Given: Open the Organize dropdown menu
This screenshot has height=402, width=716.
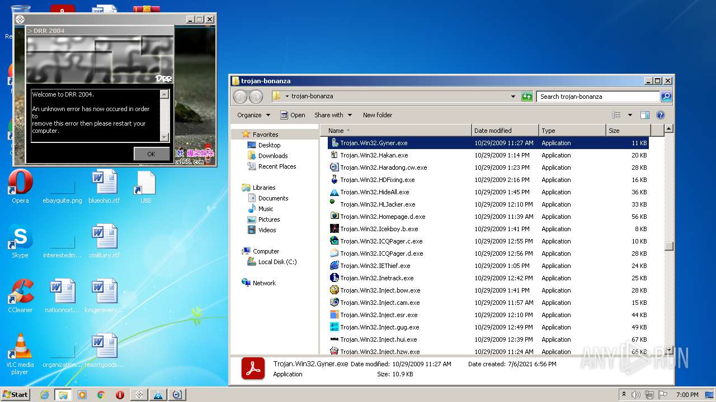Looking at the screenshot, I should [x=253, y=115].
